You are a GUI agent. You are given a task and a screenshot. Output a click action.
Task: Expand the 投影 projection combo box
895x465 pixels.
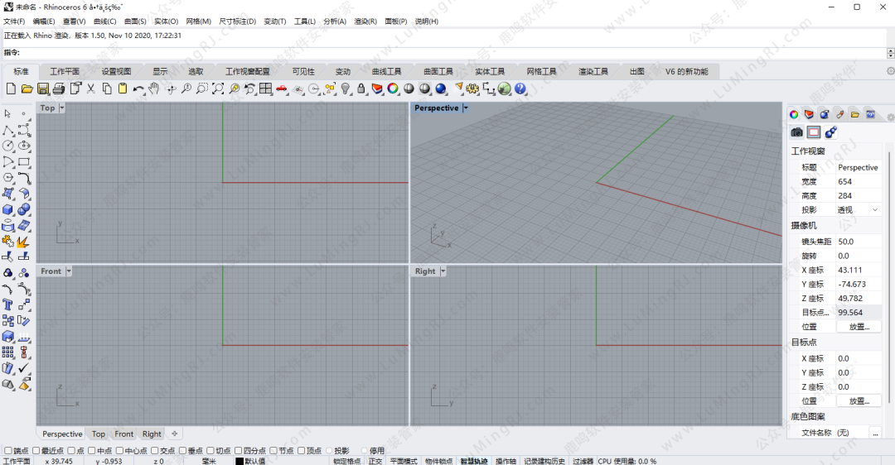(875, 210)
